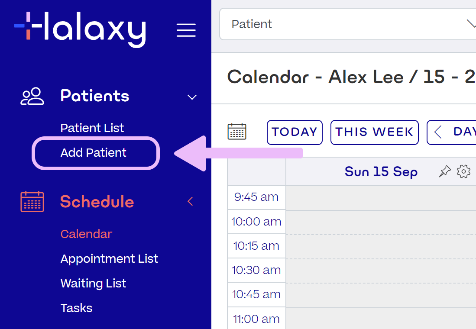Collapse the Patients section chevron

tap(192, 97)
